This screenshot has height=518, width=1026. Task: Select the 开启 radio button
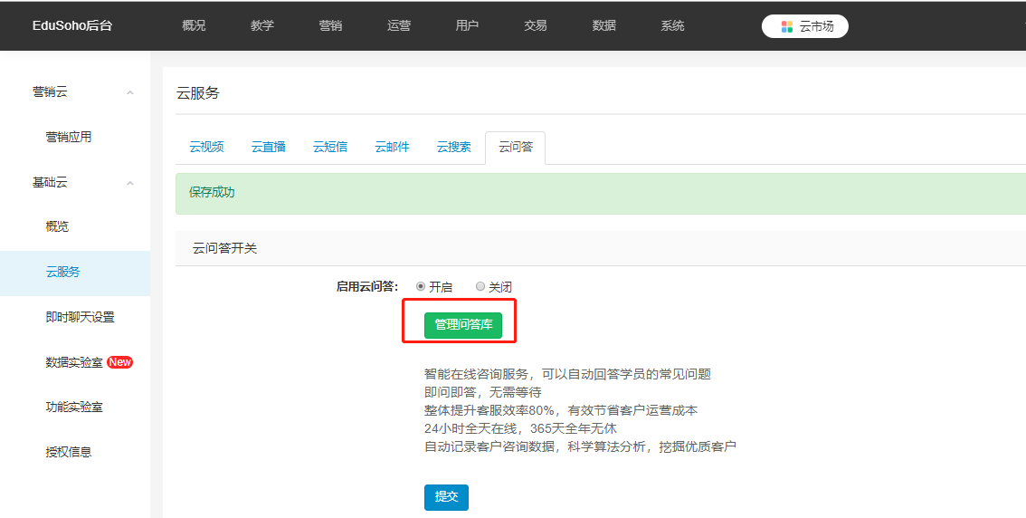point(421,287)
